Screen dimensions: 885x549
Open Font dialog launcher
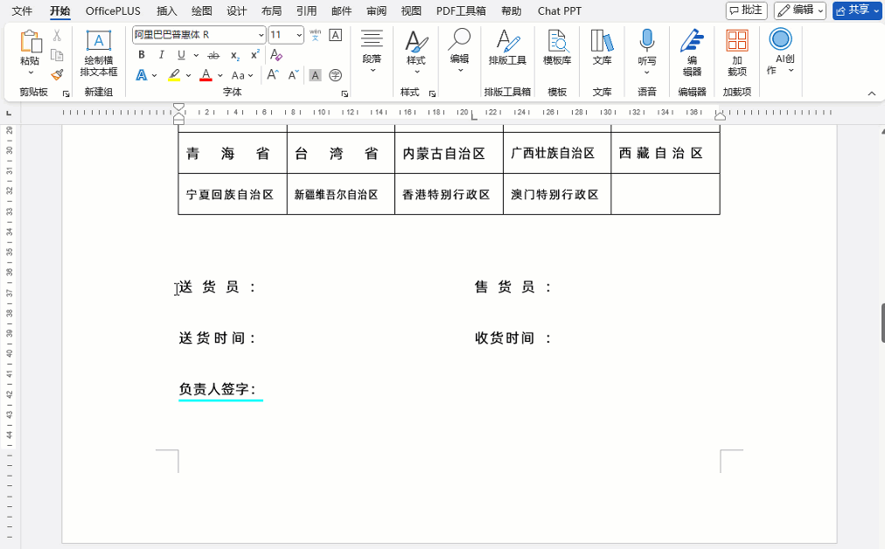[345, 94]
